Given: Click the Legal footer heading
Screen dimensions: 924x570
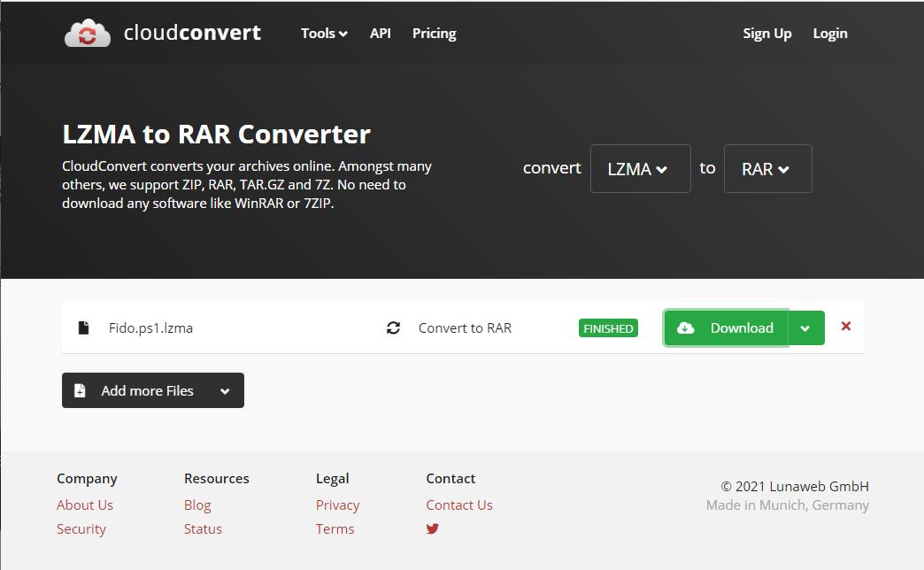Looking at the screenshot, I should (333, 479).
